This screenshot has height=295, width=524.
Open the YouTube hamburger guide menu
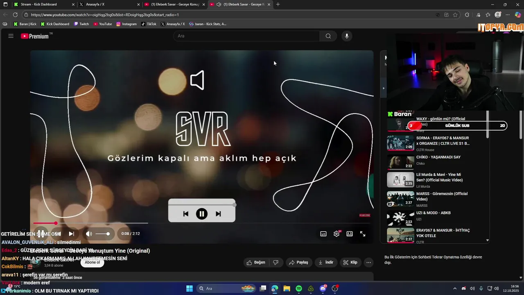pos(11,36)
